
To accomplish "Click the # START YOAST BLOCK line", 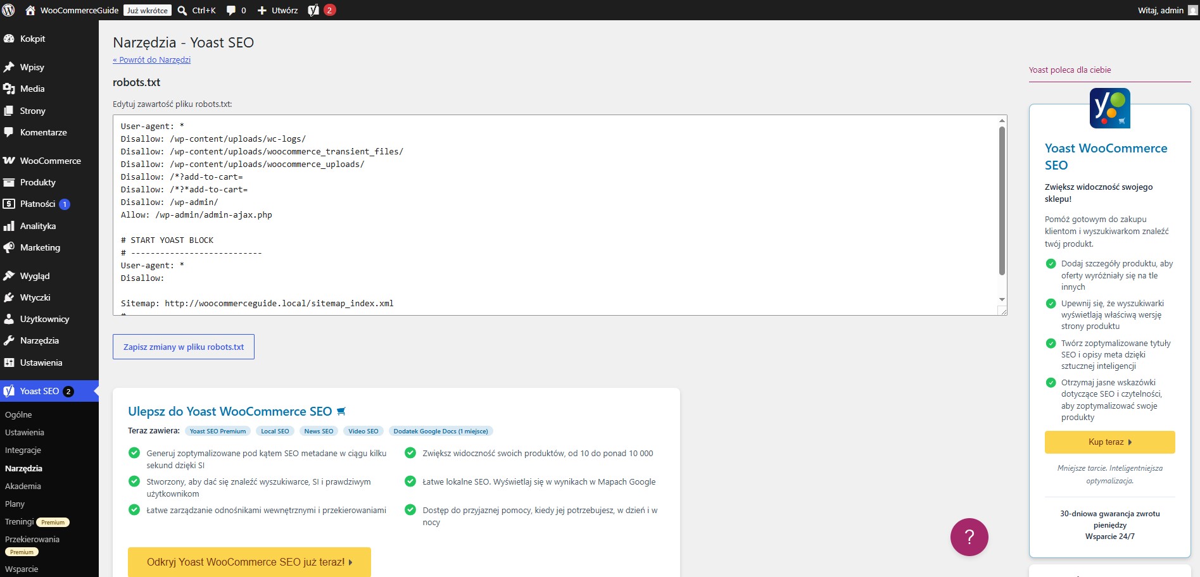I will pos(167,240).
